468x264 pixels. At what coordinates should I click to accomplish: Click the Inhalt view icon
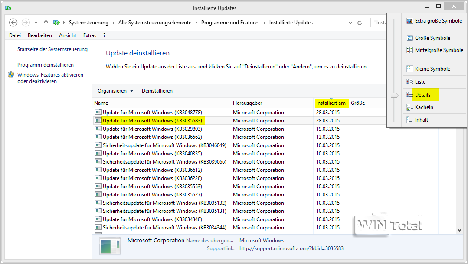[x=410, y=120]
